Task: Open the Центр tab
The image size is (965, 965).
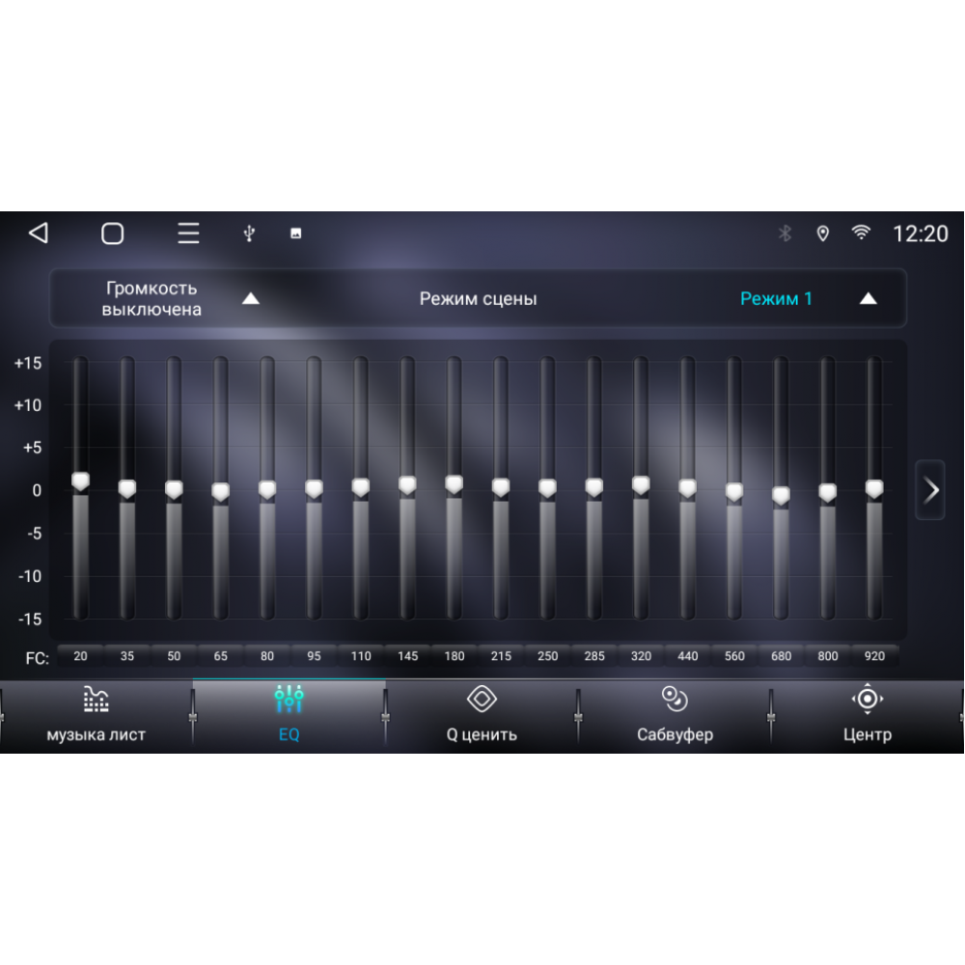Action: click(x=868, y=716)
